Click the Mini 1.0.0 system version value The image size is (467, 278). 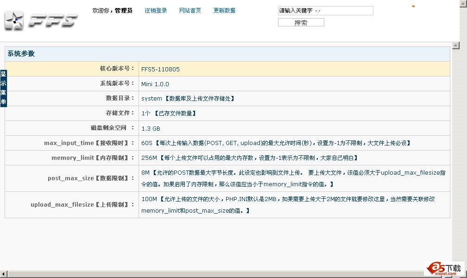(155, 84)
